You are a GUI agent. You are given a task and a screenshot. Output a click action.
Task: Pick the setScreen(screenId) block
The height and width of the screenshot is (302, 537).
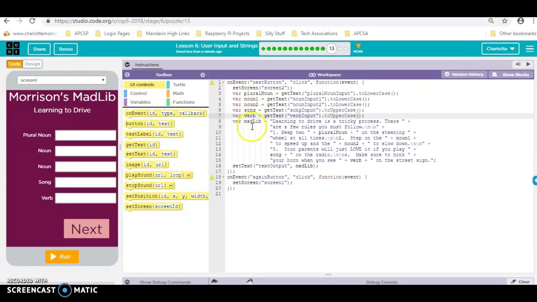coord(153,206)
